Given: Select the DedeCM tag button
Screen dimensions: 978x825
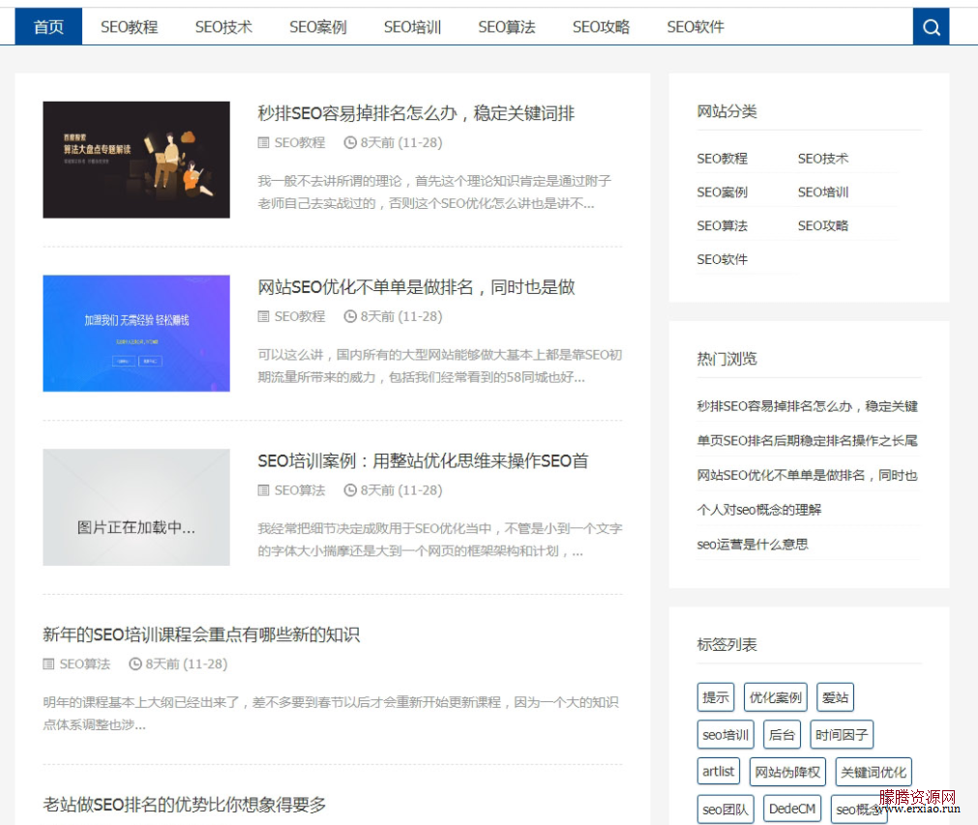Looking at the screenshot, I should point(792,809).
